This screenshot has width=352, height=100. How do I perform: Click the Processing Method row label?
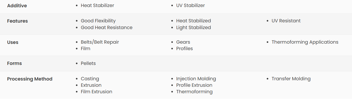tap(30, 79)
